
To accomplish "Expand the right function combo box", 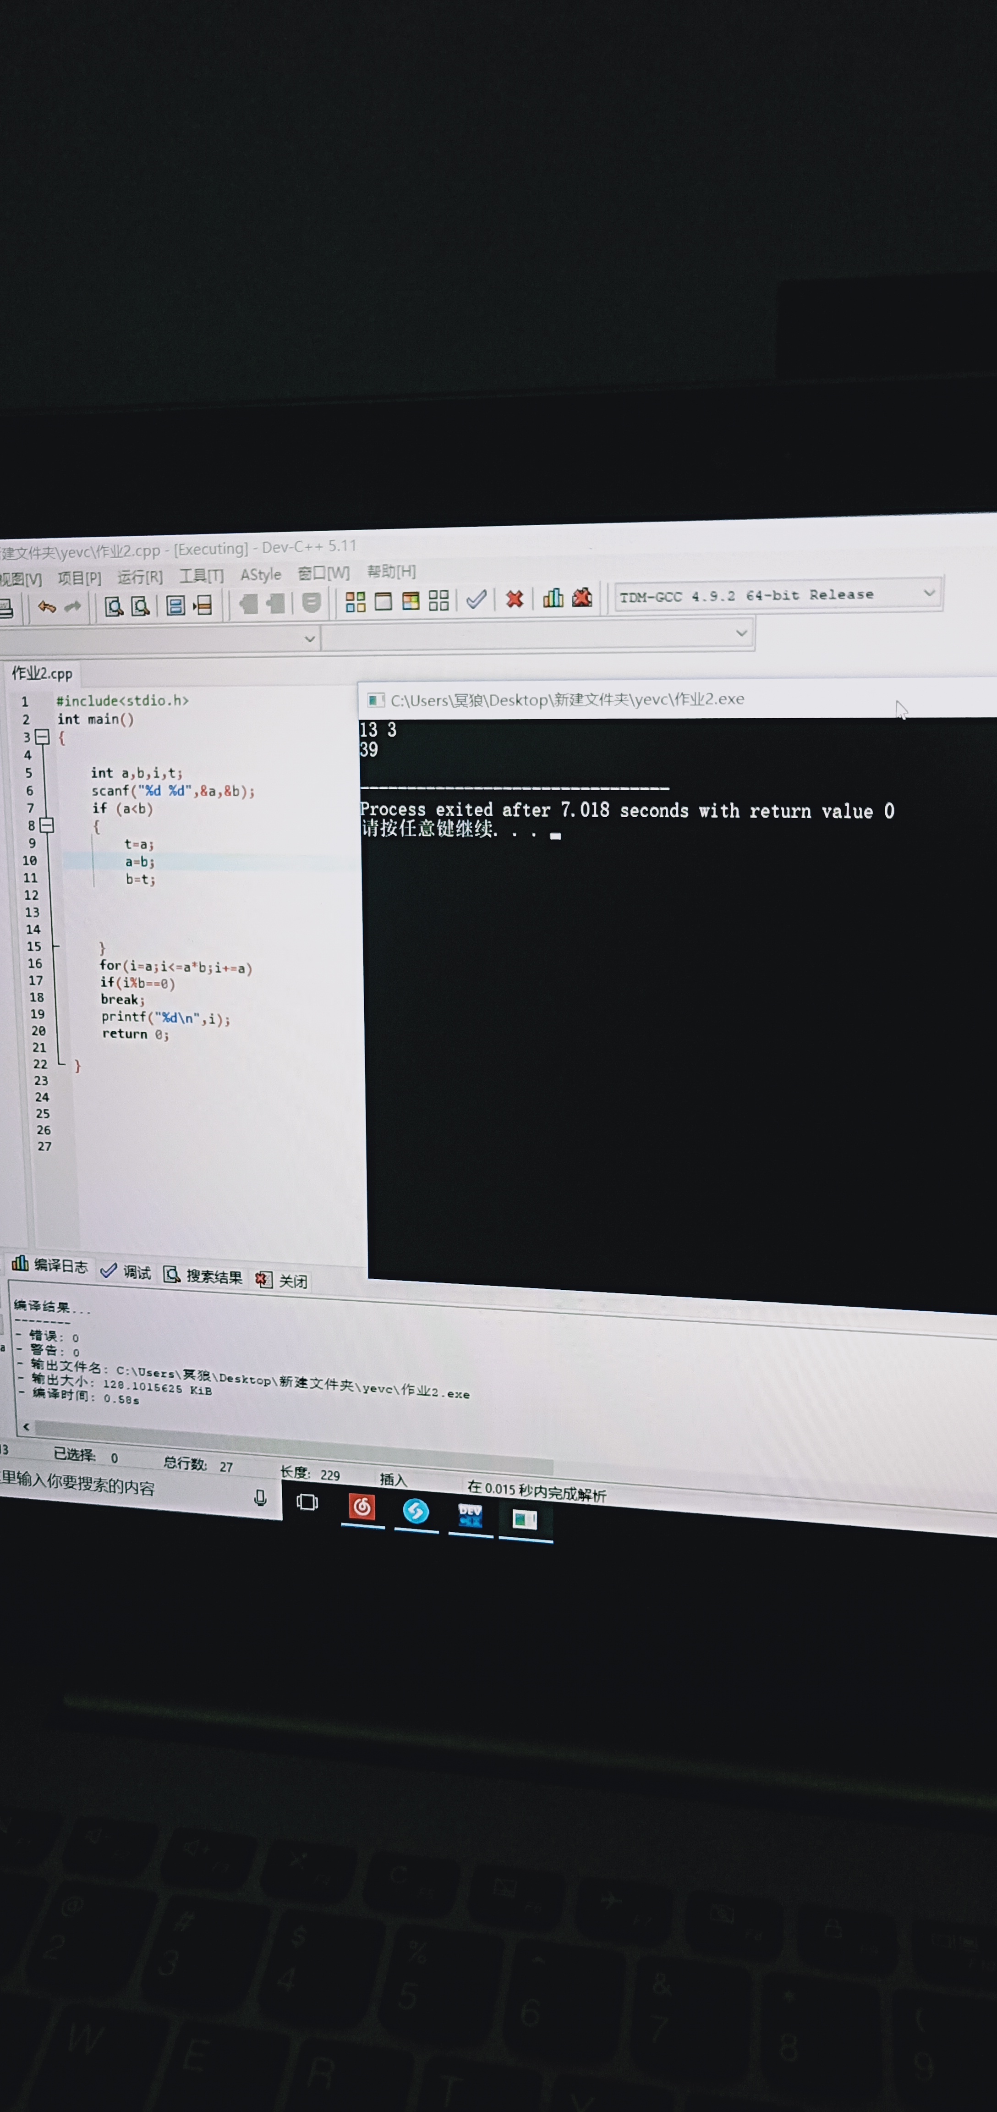I will [741, 633].
